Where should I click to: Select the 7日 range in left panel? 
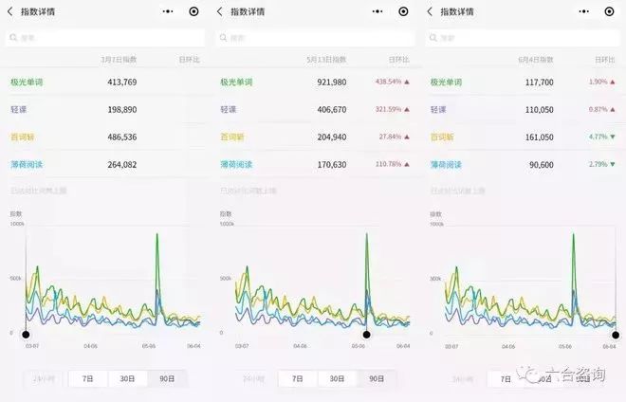88,378
